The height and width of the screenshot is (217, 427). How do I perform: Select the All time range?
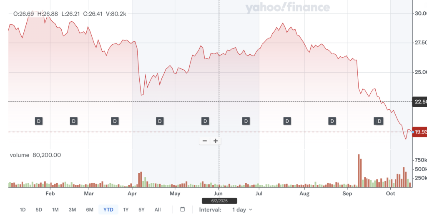pos(157,209)
